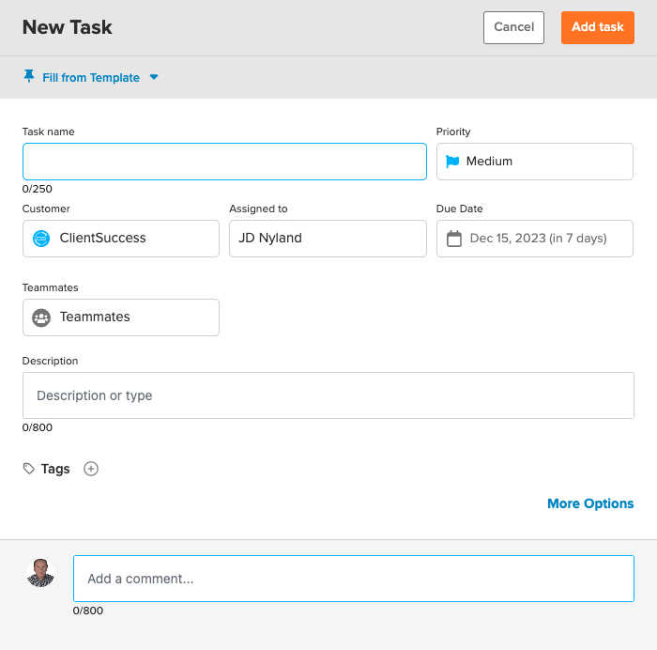Click the tag icon next to Tags
The height and width of the screenshot is (650, 657).
click(28, 469)
